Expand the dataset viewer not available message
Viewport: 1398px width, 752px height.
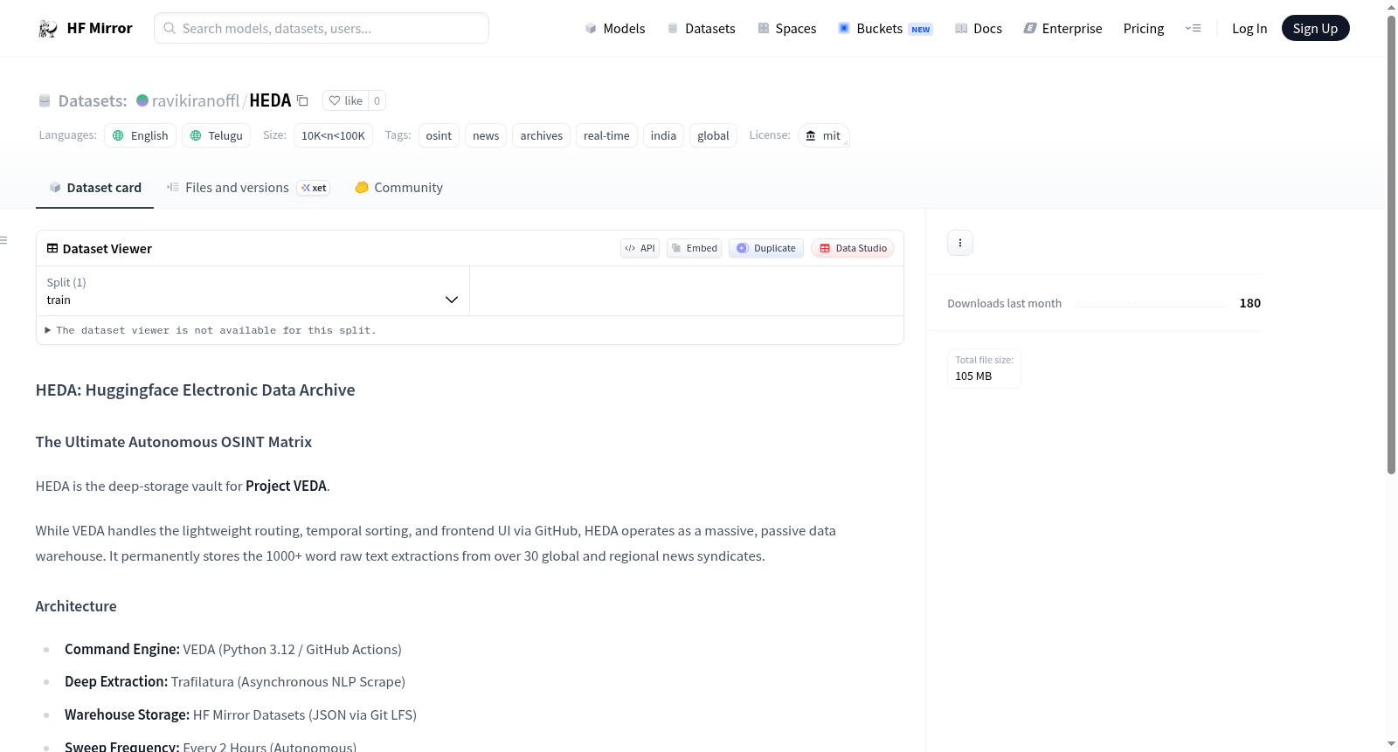point(211,330)
